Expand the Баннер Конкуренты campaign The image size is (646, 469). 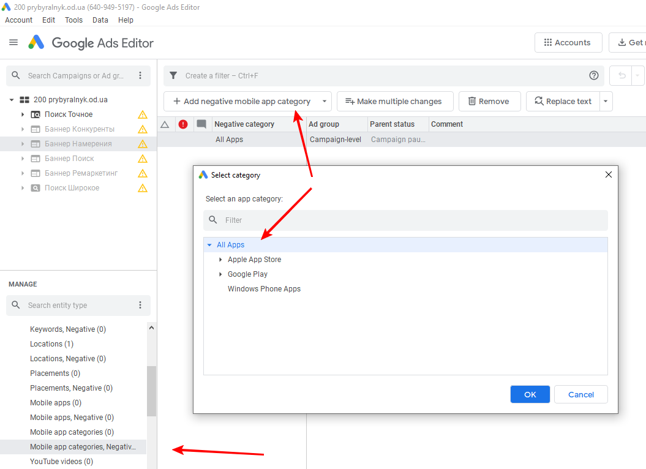(x=23, y=129)
